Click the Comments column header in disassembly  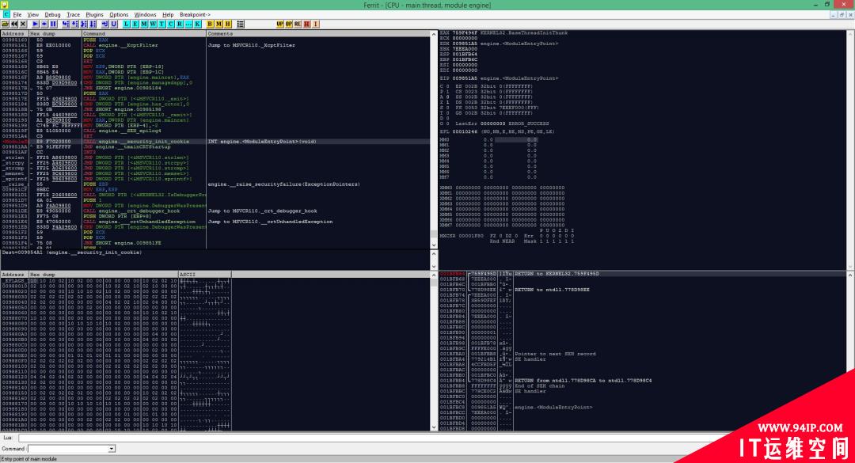click(318, 34)
